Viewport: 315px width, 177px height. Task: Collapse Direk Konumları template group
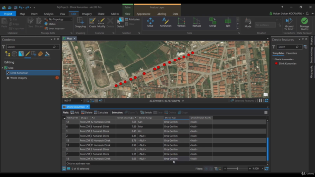(x=273, y=59)
